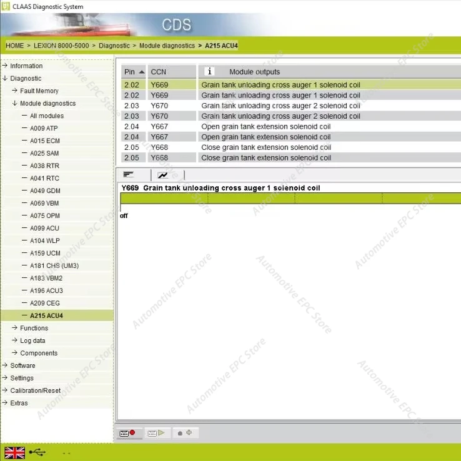
Task: Switch to the bar view tab icon
Action: click(129, 175)
